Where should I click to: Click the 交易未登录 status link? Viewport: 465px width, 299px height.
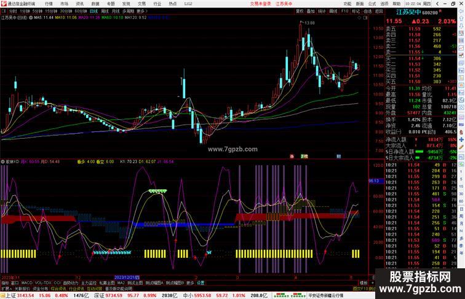[260, 4]
